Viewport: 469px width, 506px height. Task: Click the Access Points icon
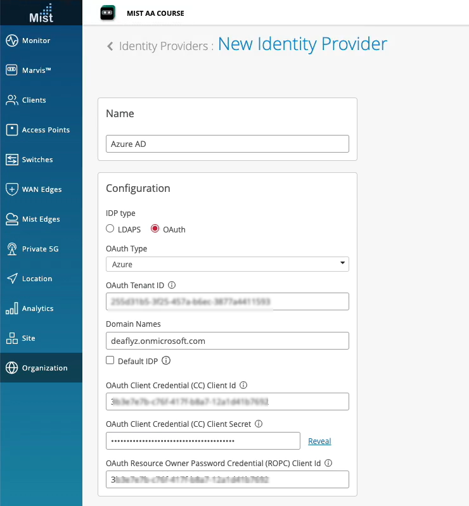[x=12, y=130]
